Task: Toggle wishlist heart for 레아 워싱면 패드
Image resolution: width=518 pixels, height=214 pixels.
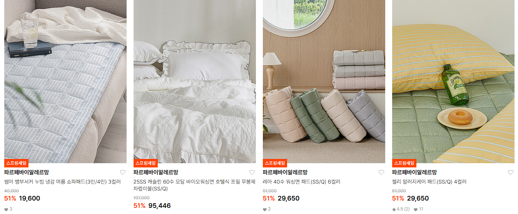Action: click(x=381, y=172)
